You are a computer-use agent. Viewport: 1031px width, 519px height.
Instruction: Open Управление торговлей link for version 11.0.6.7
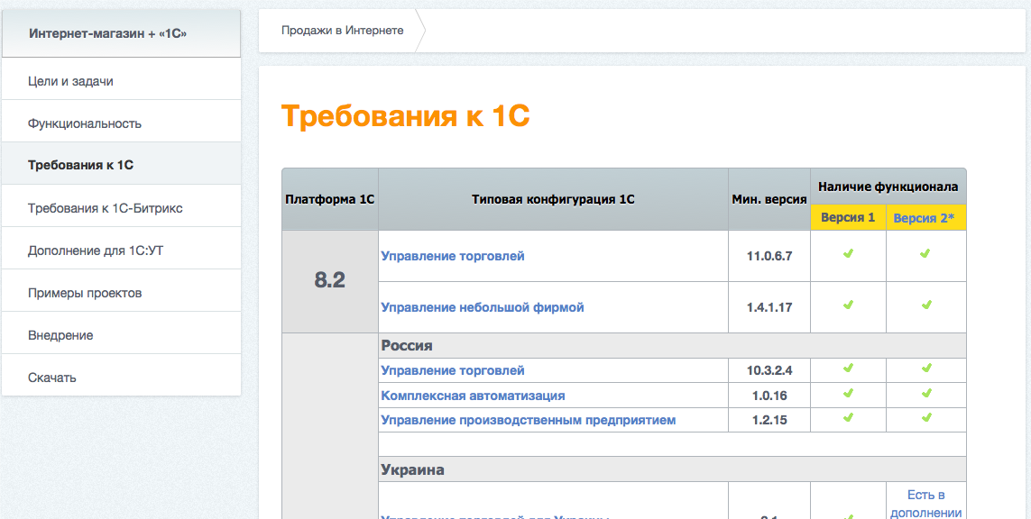click(453, 256)
